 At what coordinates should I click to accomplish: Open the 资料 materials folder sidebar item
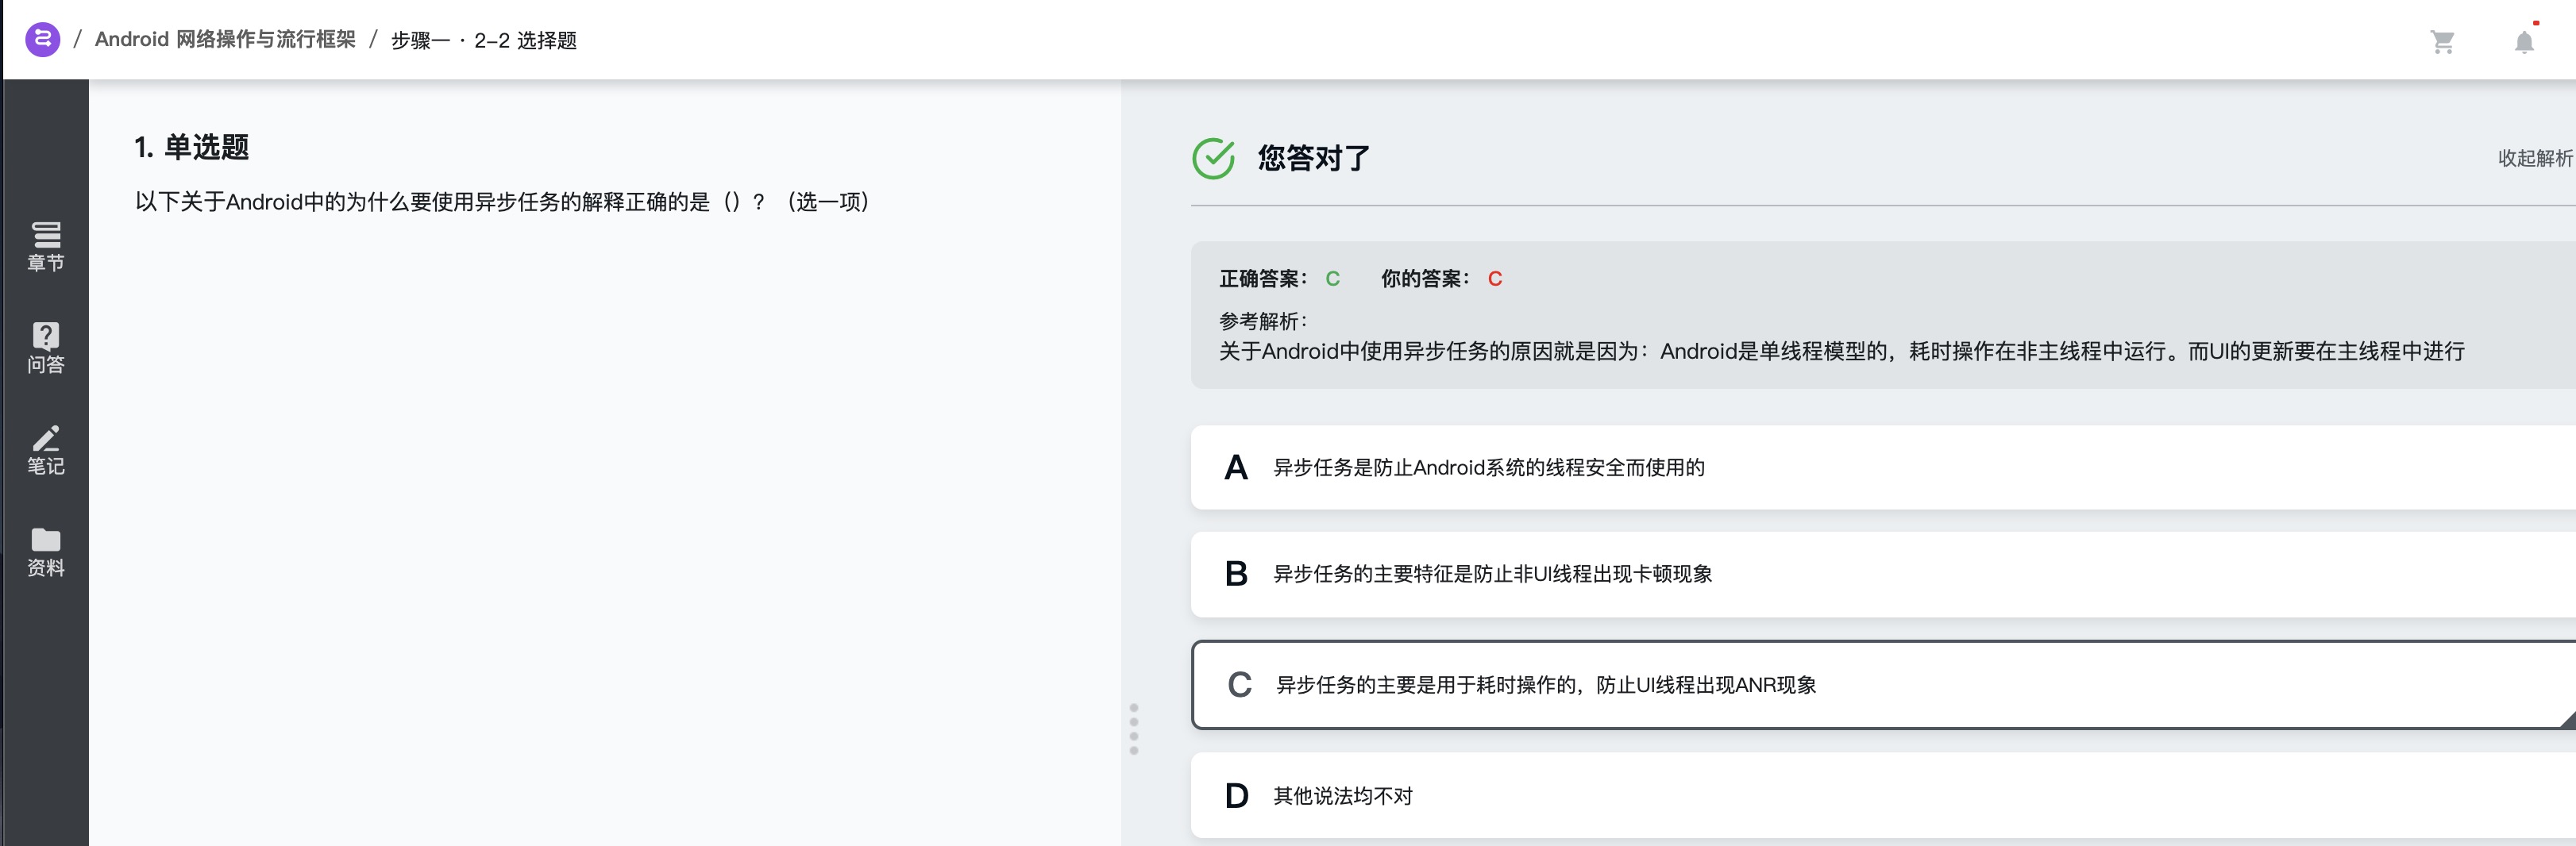[x=46, y=552]
